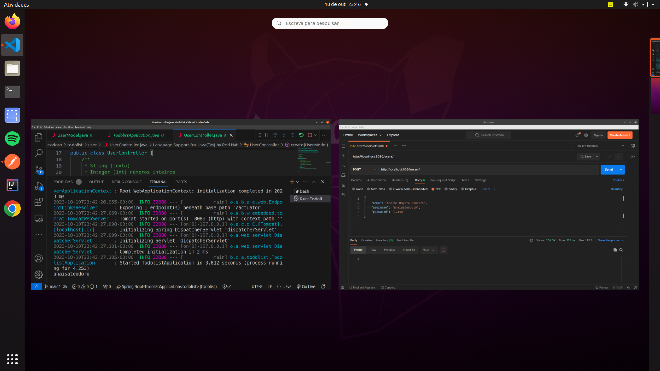Open the Authorization tab in Postman
This screenshot has height=371, width=660.
point(376,180)
